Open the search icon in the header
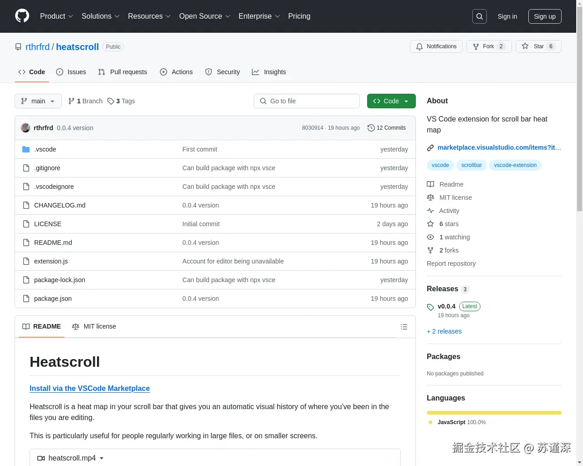 click(x=479, y=16)
